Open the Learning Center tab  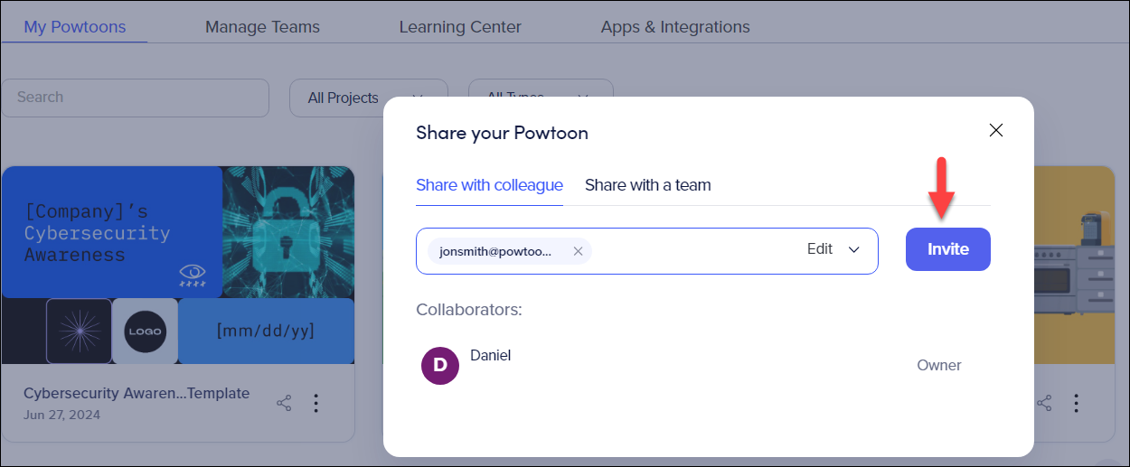460,26
